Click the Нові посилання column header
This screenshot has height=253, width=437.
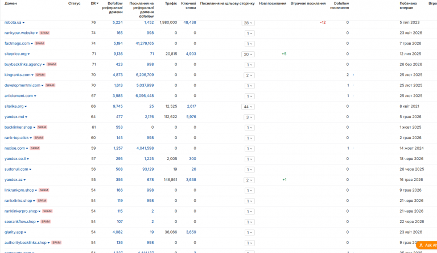[x=273, y=3]
